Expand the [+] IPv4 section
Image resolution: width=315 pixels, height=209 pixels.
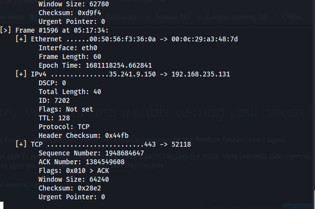(x=21, y=75)
